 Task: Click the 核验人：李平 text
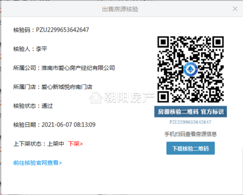tap(30, 49)
